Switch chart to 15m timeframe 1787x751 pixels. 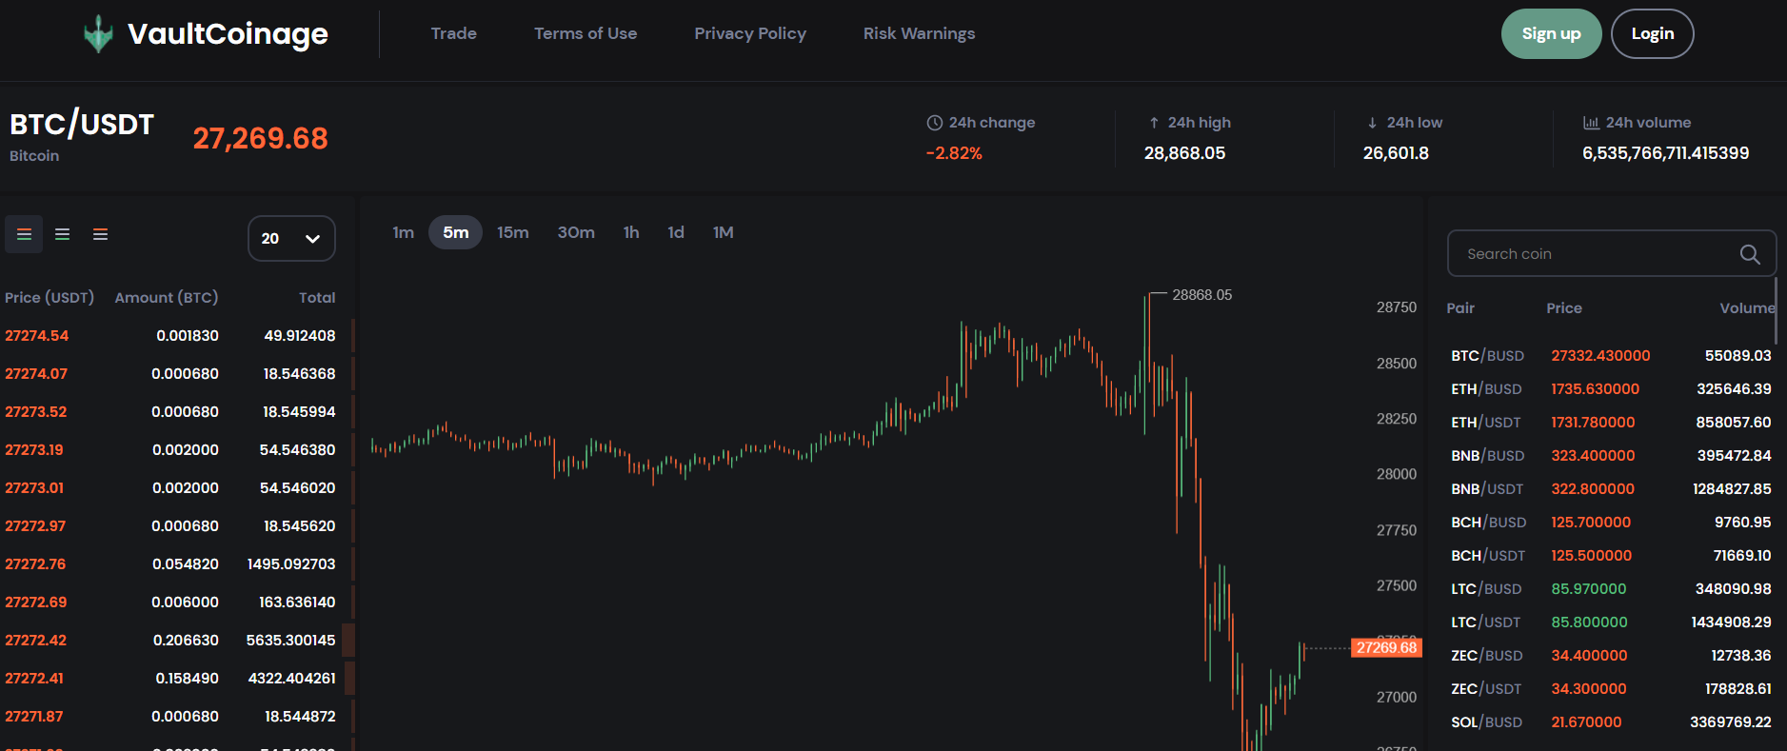(x=513, y=231)
